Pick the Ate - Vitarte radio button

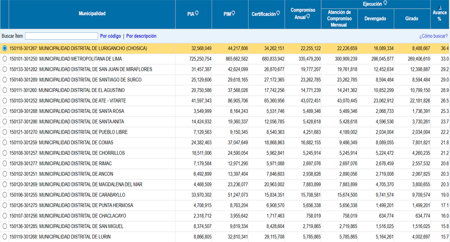[5, 100]
